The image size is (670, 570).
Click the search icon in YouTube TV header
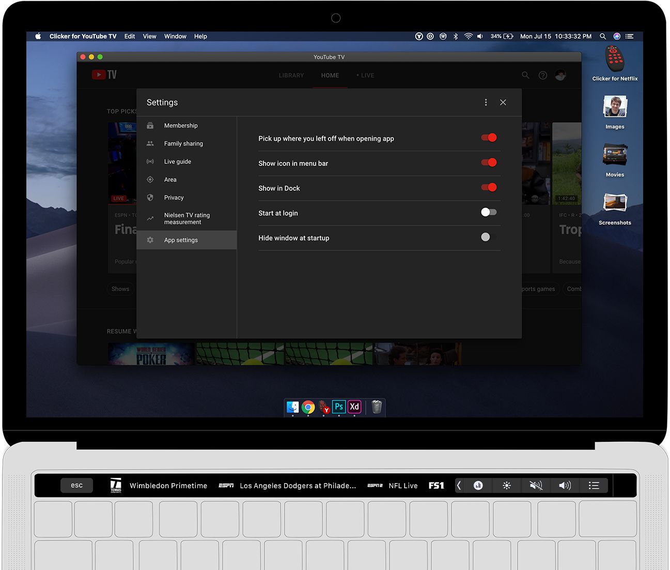pos(525,76)
